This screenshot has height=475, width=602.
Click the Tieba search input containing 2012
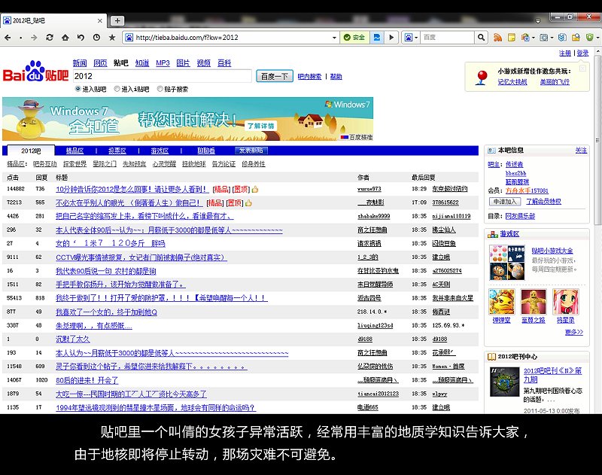[x=162, y=76]
